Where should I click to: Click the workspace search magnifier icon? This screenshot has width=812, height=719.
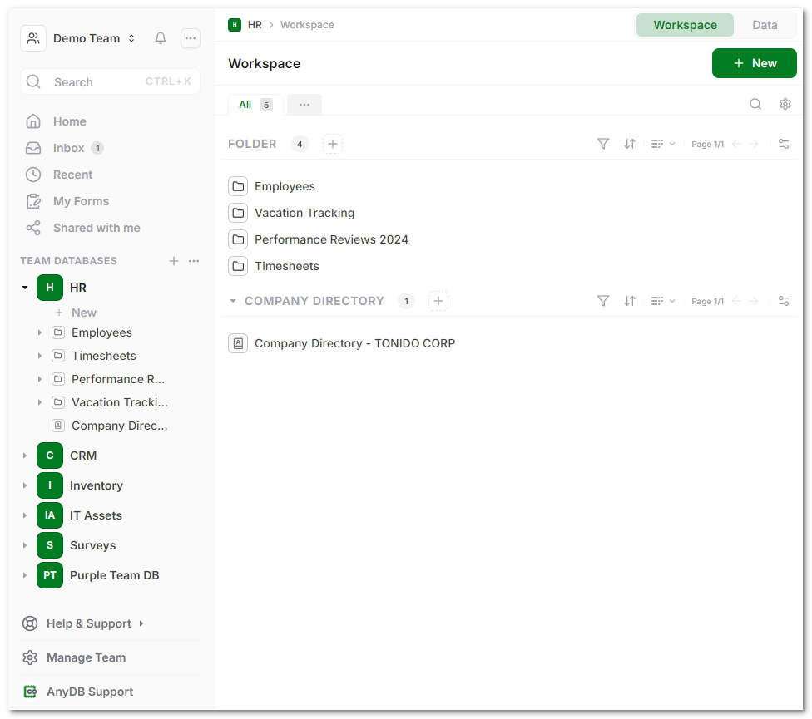(x=755, y=104)
